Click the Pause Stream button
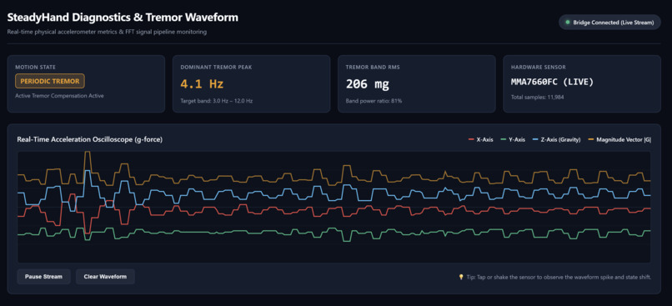The image size is (672, 306). pos(43,277)
